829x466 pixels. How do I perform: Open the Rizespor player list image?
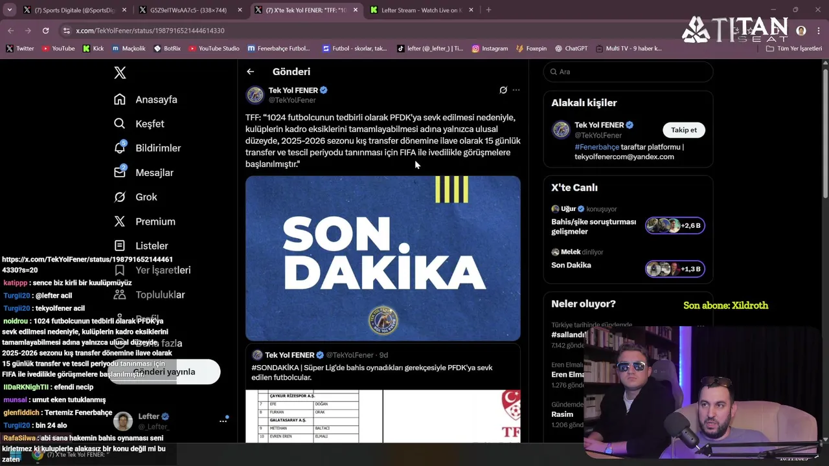(x=314, y=416)
